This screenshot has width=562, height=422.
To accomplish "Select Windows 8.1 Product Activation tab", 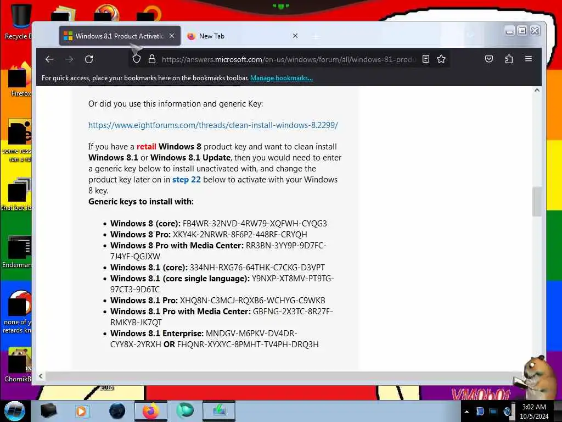I will [120, 36].
